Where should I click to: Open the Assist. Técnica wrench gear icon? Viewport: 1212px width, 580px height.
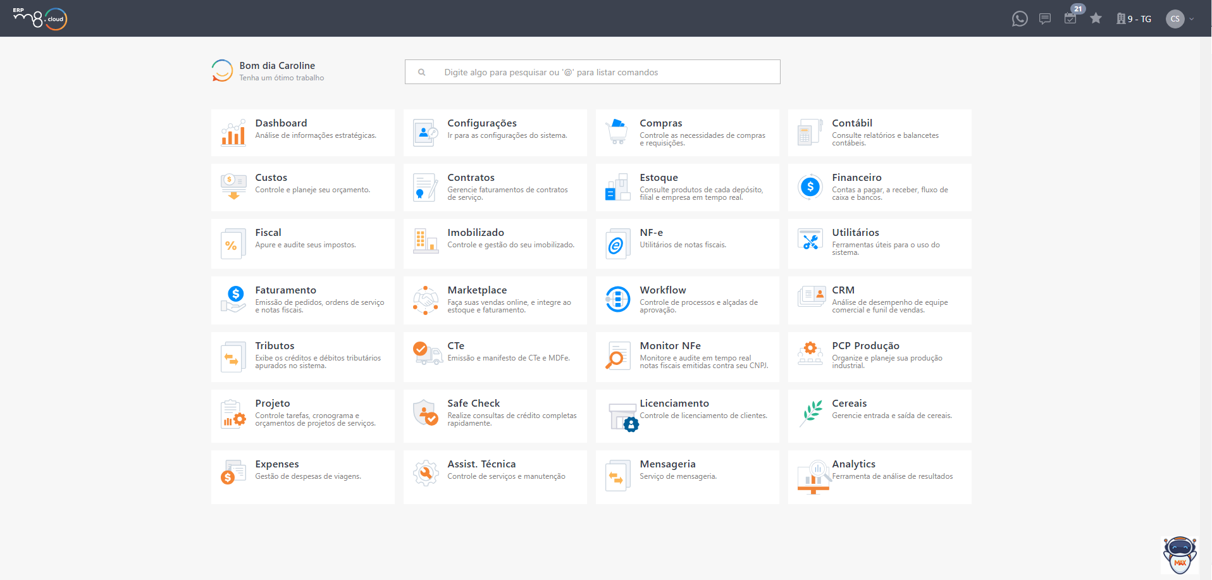coord(426,473)
